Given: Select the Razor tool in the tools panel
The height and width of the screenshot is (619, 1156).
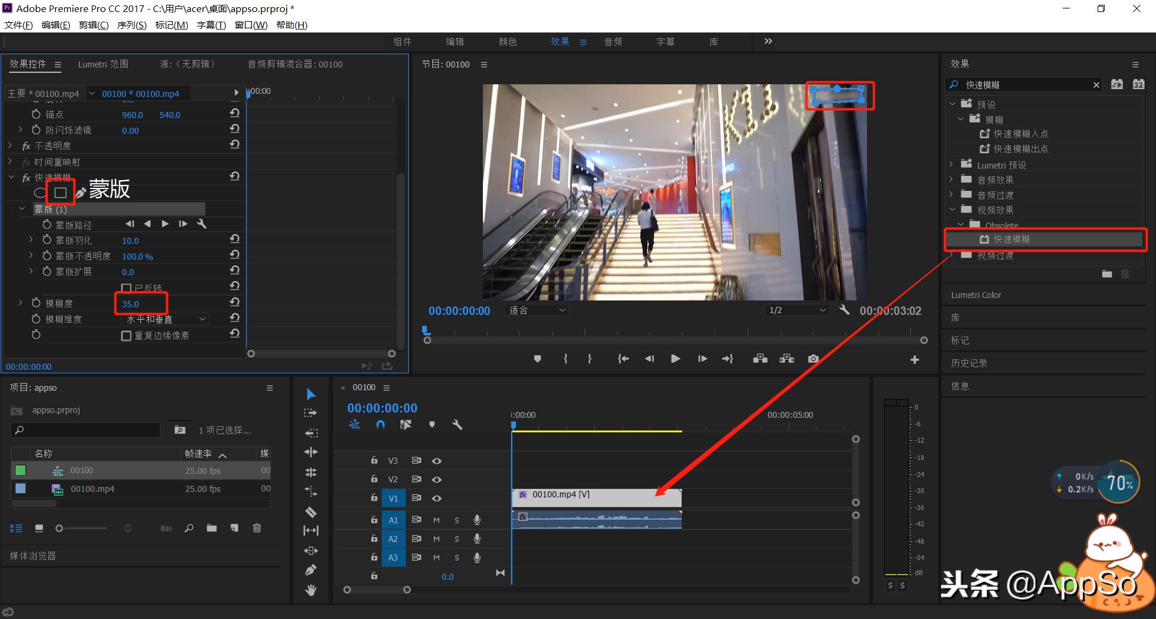Looking at the screenshot, I should [311, 512].
